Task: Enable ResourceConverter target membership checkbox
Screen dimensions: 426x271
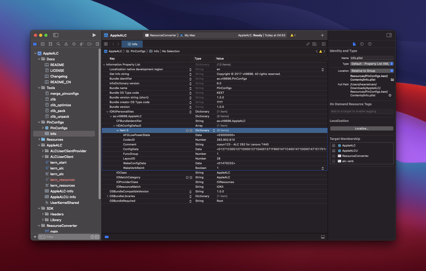Action: 334,156
